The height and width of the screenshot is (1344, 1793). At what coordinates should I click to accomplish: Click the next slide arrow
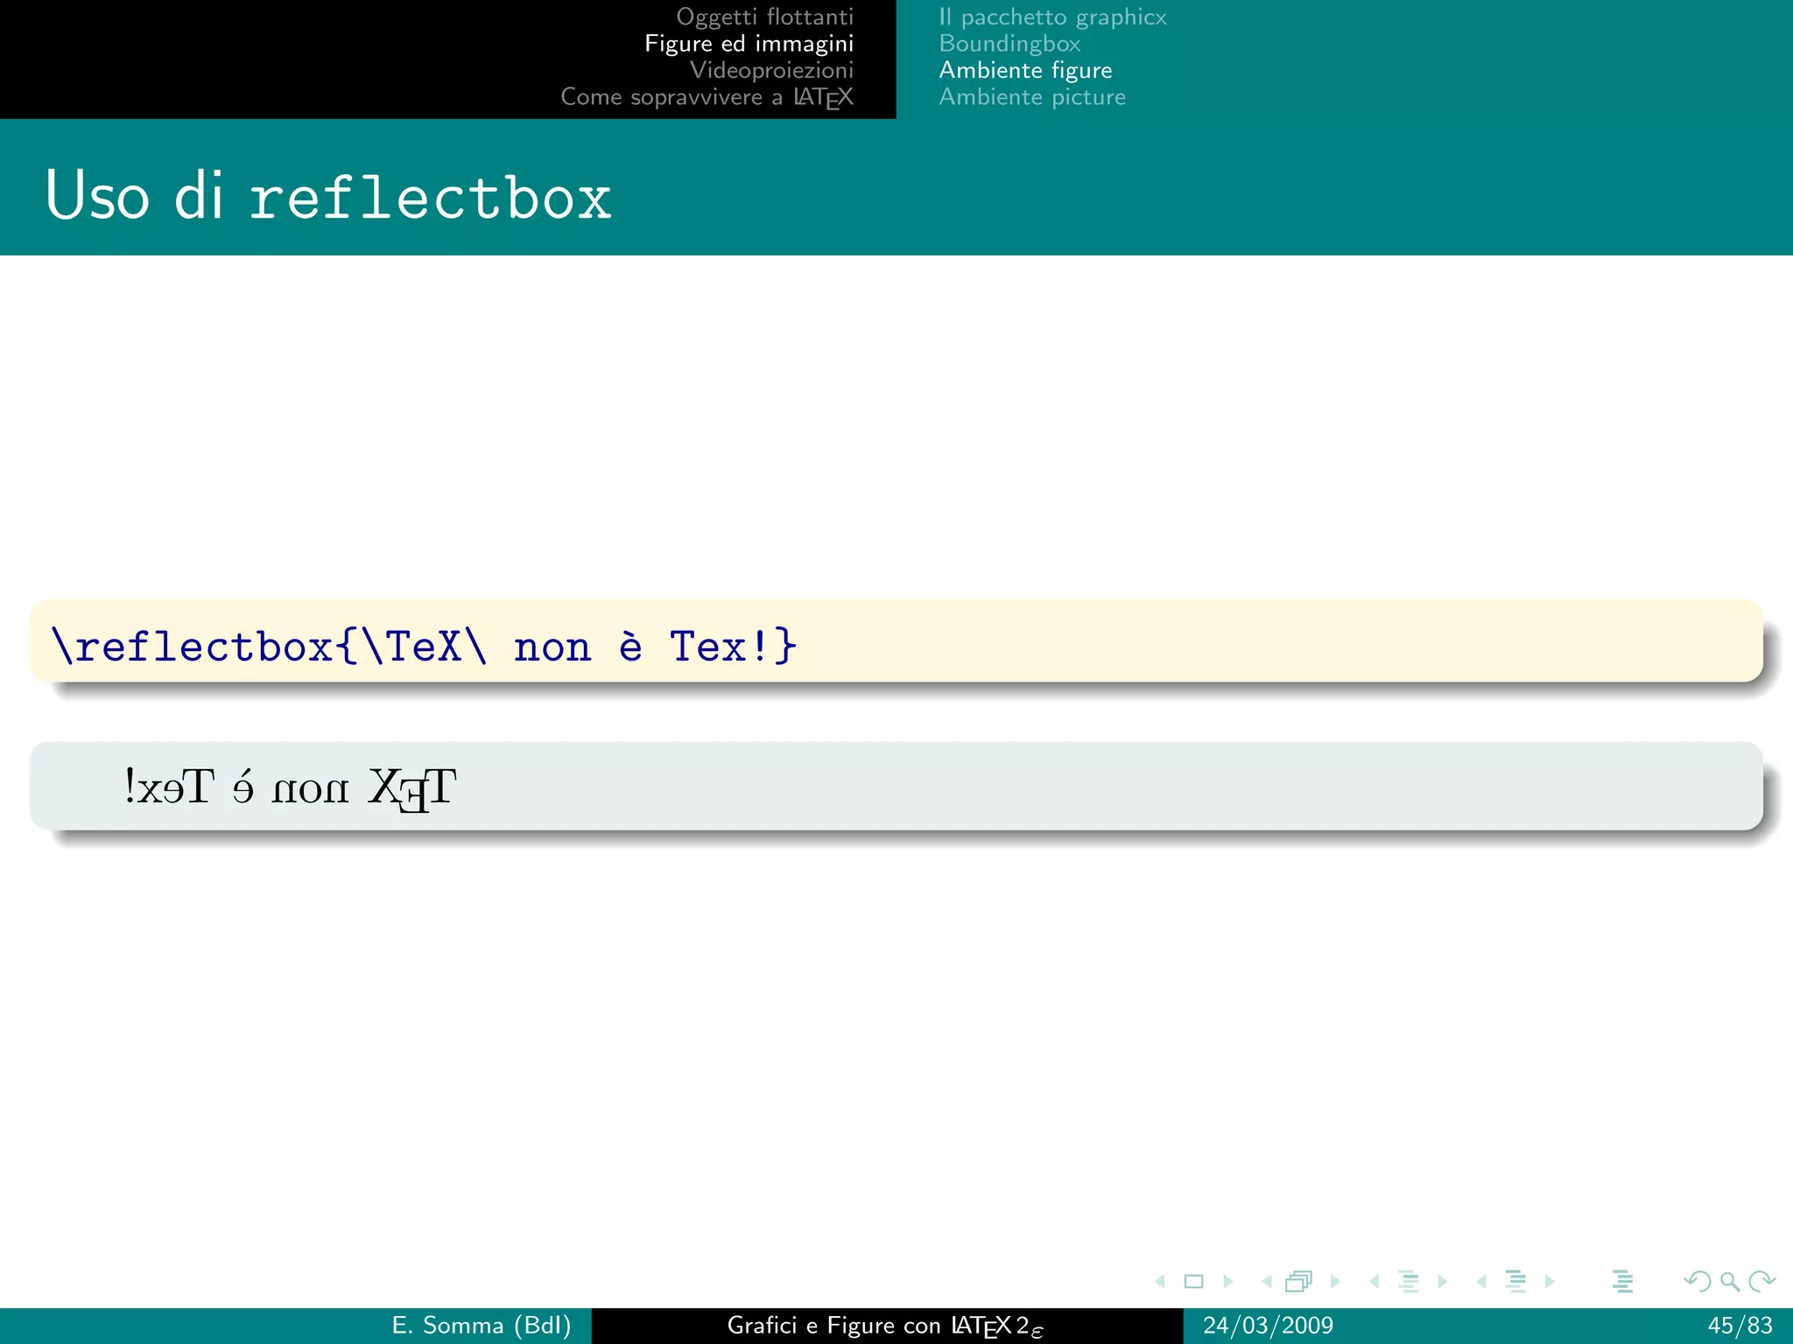[x=1228, y=1282]
